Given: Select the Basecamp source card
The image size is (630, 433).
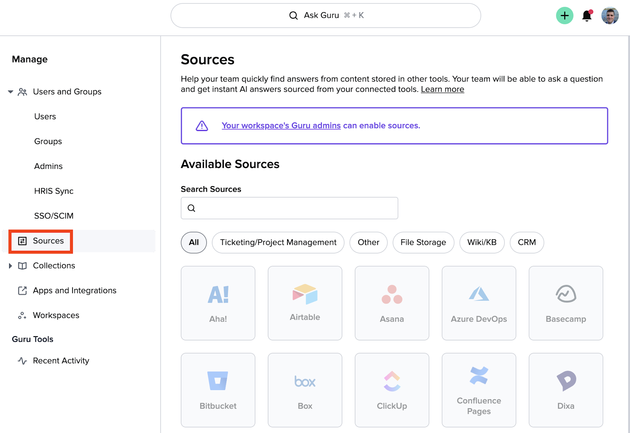Looking at the screenshot, I should (x=566, y=303).
